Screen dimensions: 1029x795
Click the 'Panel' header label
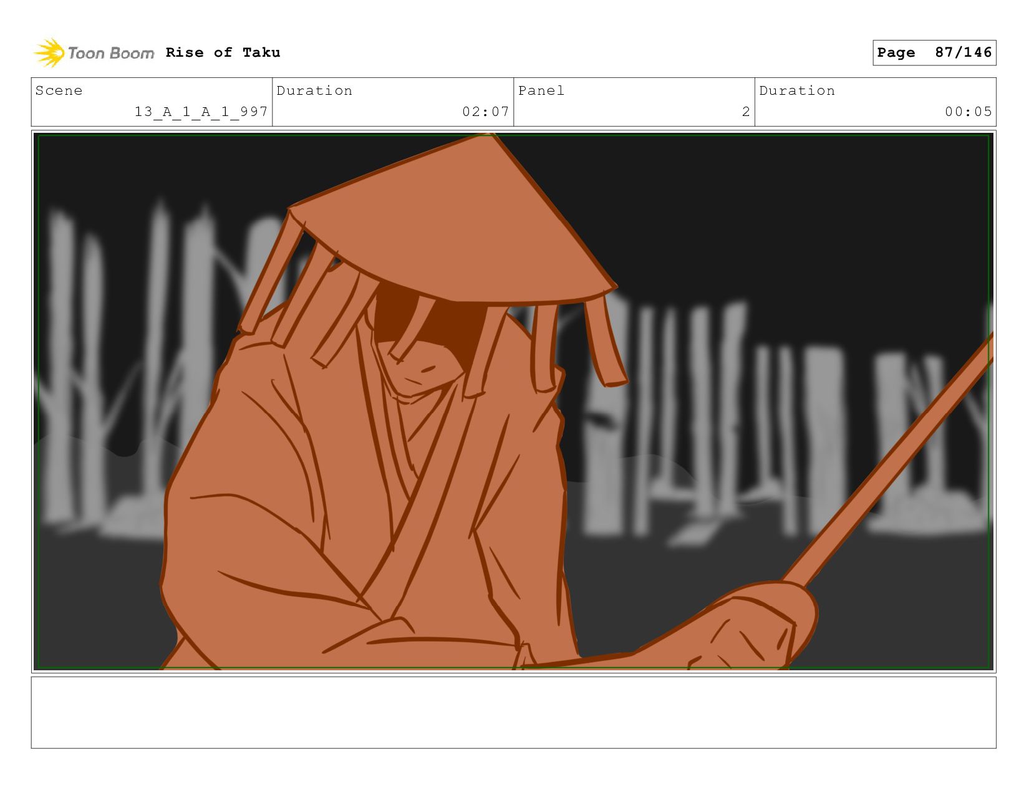(x=541, y=91)
